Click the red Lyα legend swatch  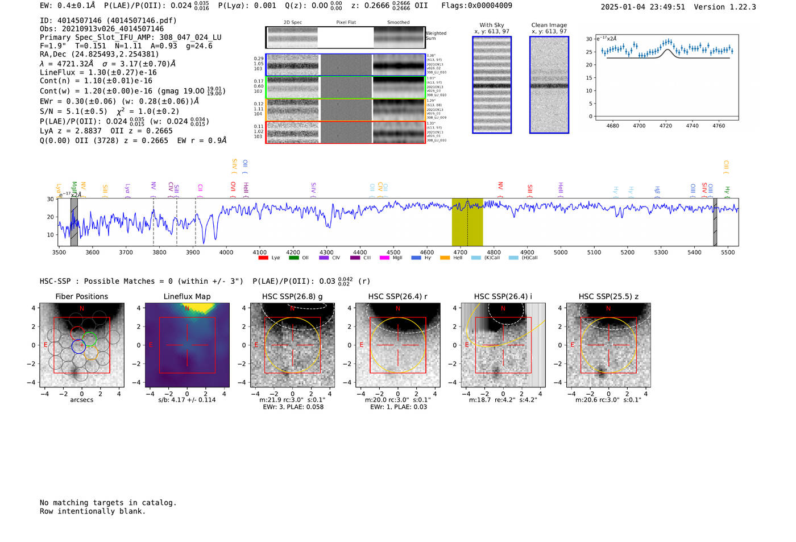[x=263, y=258]
